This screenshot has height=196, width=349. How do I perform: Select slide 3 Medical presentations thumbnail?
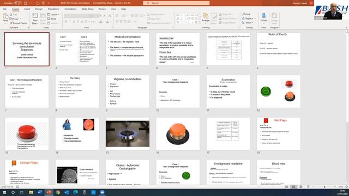128,49
